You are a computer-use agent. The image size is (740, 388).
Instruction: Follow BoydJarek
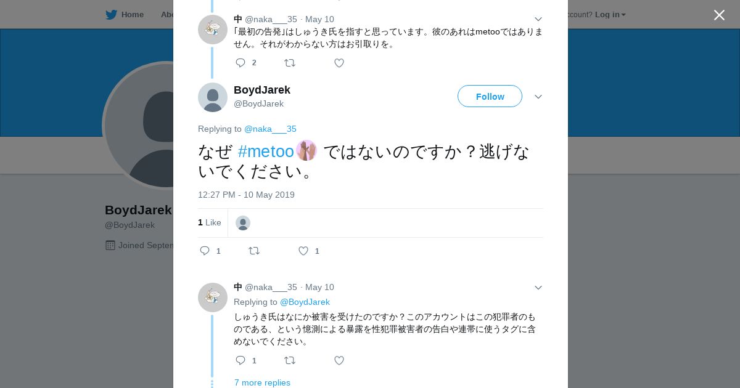tap(490, 96)
